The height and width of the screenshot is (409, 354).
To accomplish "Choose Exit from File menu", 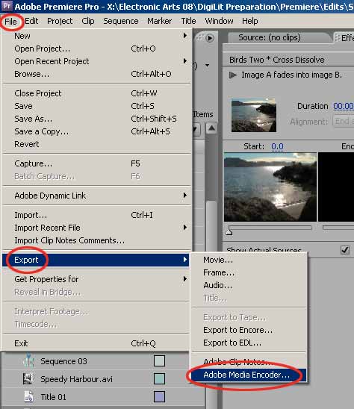I will coord(96,343).
